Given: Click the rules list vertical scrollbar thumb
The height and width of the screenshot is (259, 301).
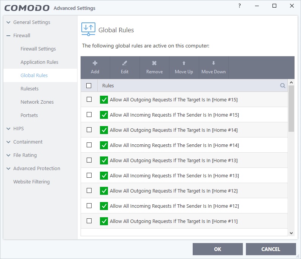Looking at the screenshot, I should click(x=291, y=108).
